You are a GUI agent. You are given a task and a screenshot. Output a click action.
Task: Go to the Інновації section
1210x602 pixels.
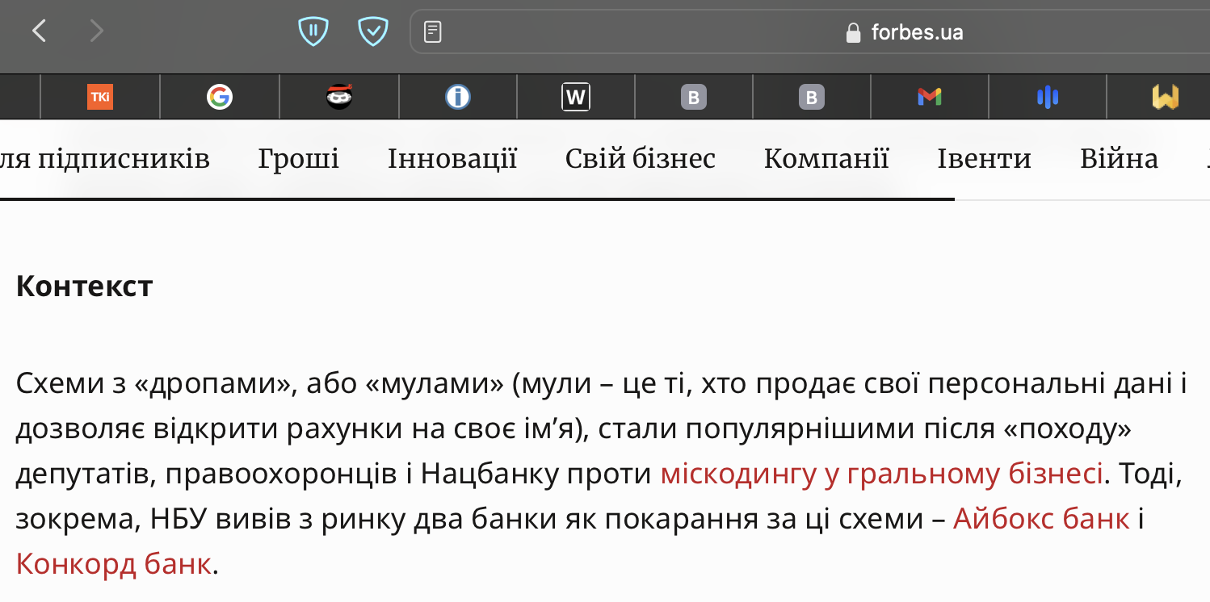pos(452,159)
